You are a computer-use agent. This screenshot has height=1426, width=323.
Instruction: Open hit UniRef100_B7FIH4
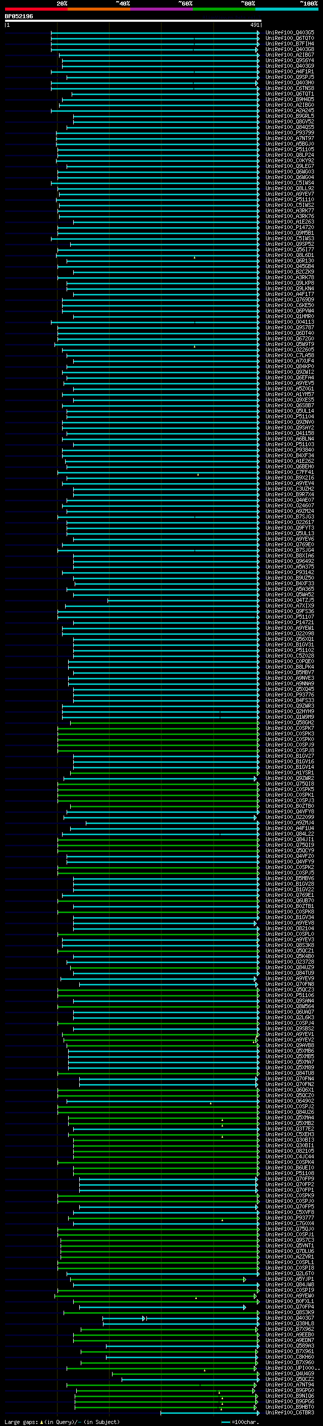tap(290, 44)
